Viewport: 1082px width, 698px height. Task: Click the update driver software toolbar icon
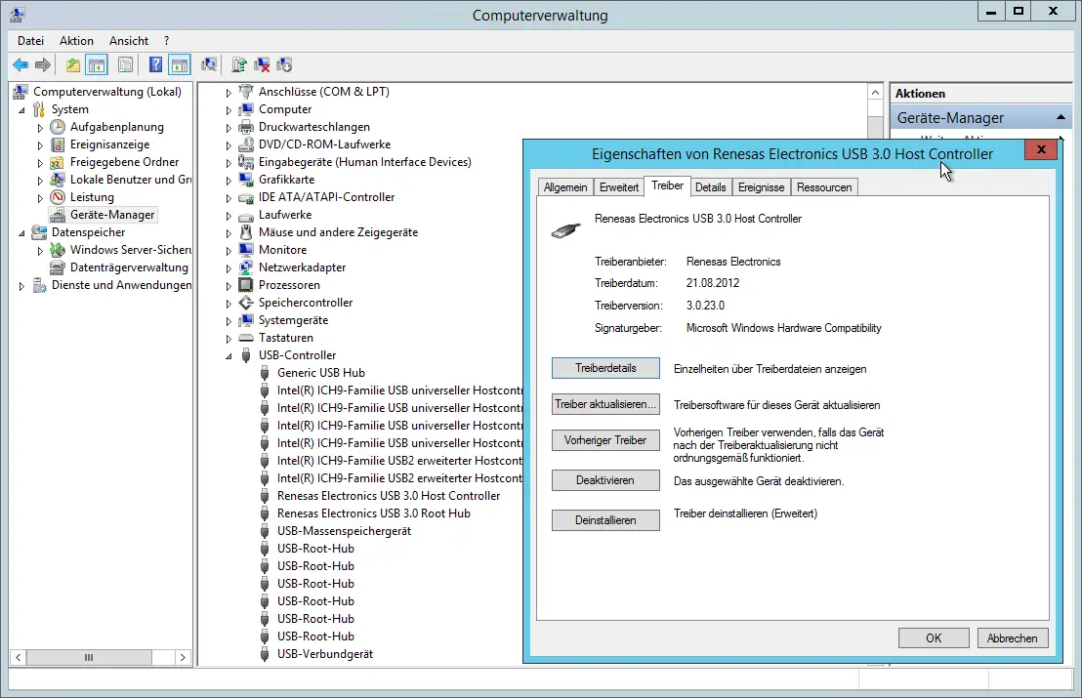click(x=238, y=64)
